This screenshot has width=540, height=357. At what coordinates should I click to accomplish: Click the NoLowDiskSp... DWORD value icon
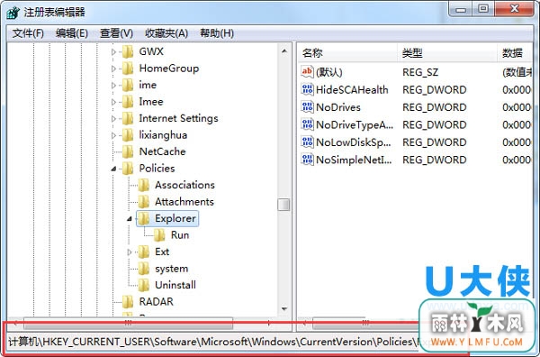pos(307,142)
